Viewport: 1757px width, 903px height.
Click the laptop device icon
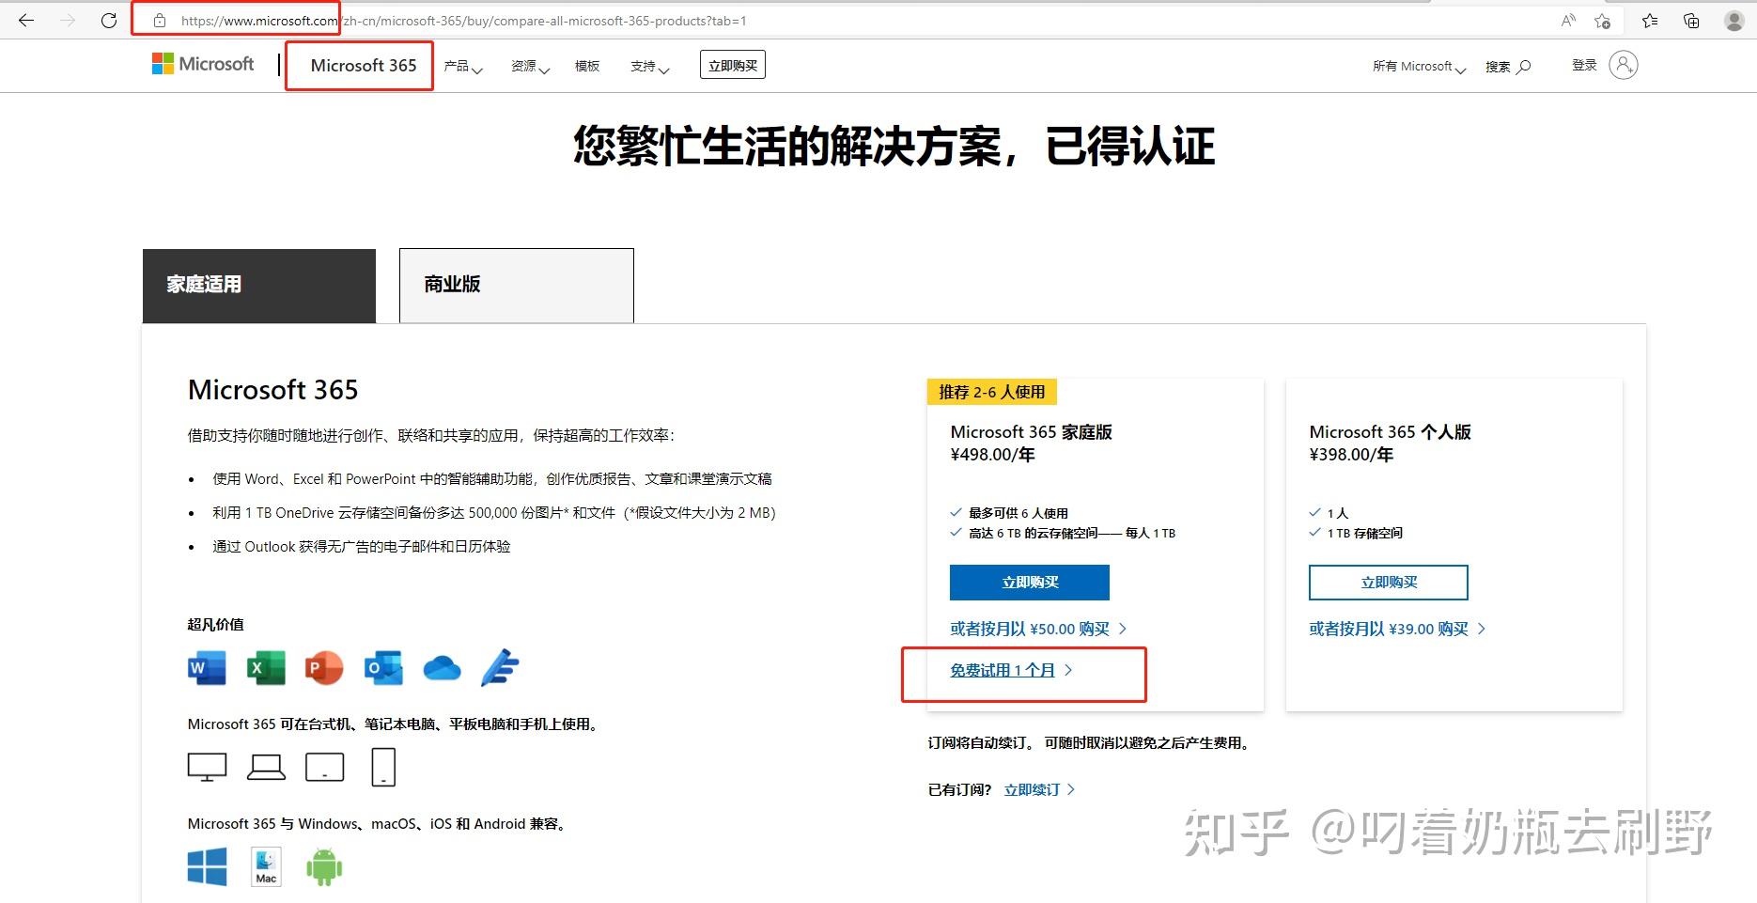pos(266,767)
